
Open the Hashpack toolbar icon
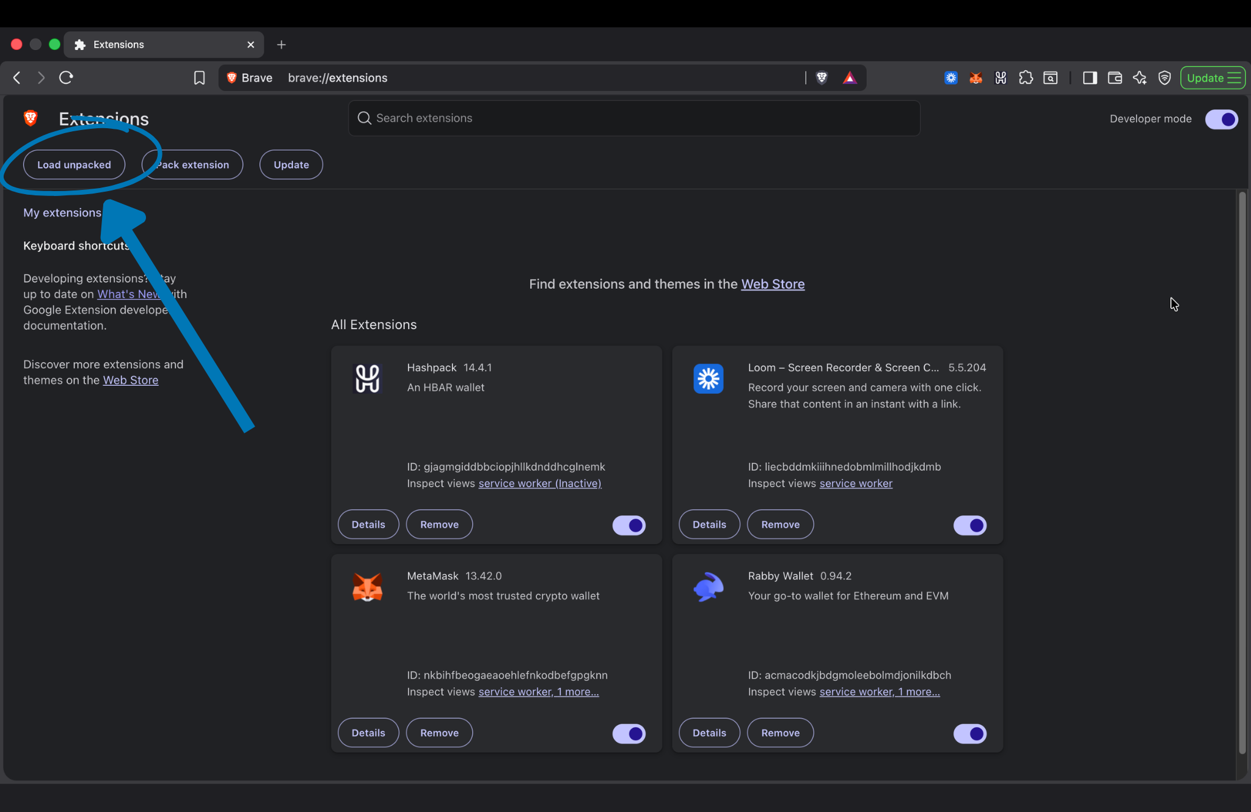1001,78
